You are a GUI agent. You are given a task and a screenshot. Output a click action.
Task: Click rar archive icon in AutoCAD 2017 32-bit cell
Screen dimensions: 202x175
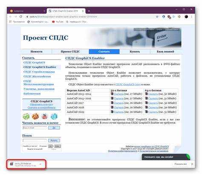[112, 103]
